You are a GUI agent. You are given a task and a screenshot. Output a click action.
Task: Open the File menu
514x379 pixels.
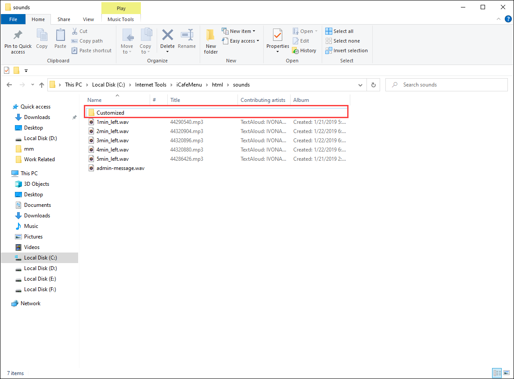[13, 19]
